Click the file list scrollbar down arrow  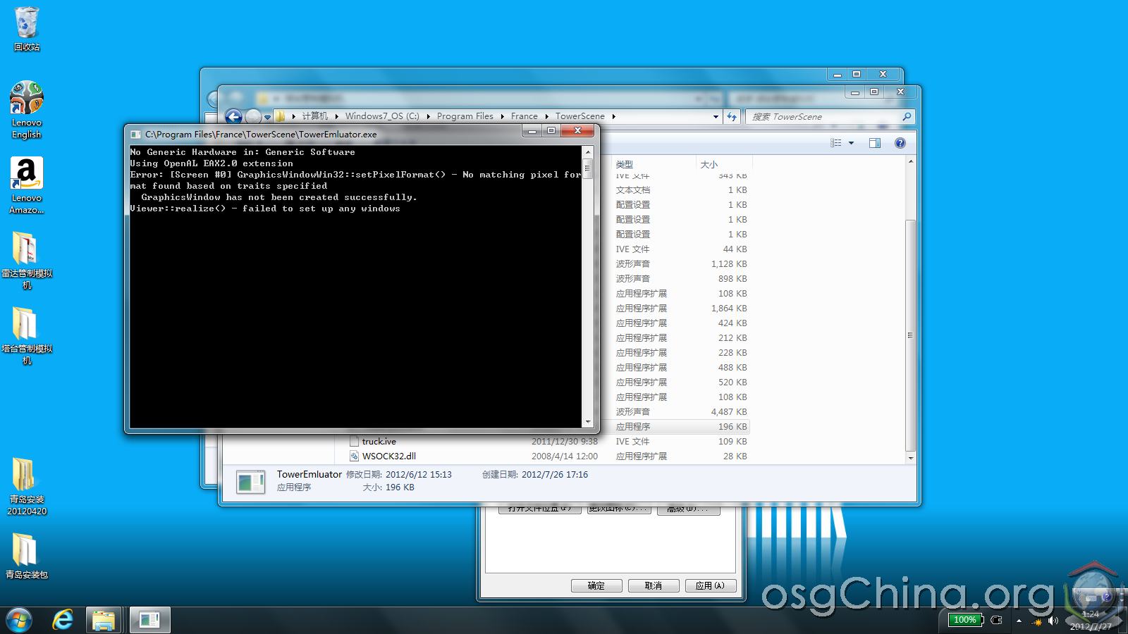pos(910,458)
